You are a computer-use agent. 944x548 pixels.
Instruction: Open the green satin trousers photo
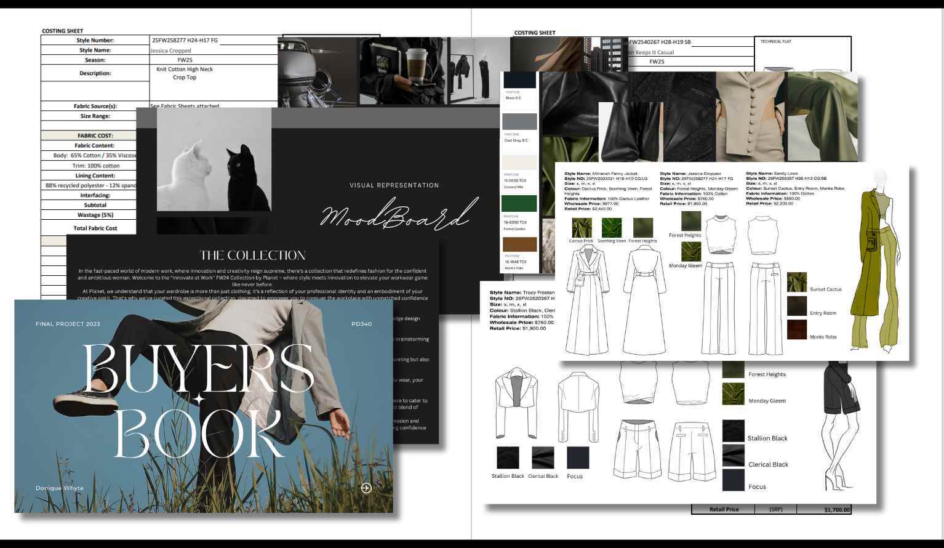point(822,117)
